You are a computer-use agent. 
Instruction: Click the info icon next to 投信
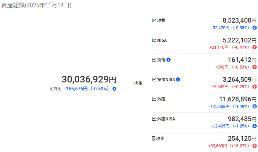click(169, 60)
